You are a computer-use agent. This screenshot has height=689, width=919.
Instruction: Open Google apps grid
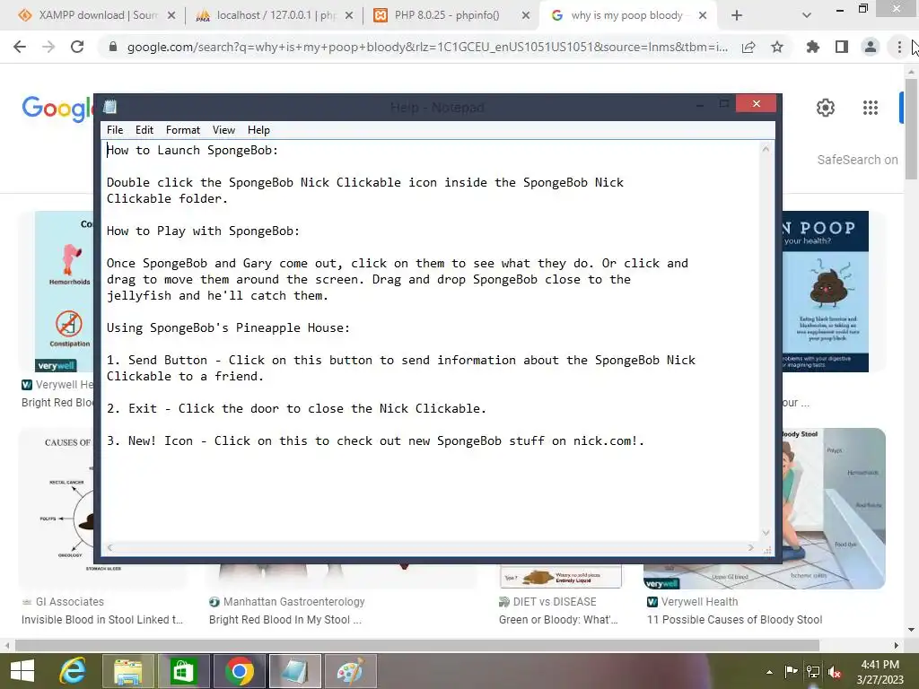coord(871,108)
